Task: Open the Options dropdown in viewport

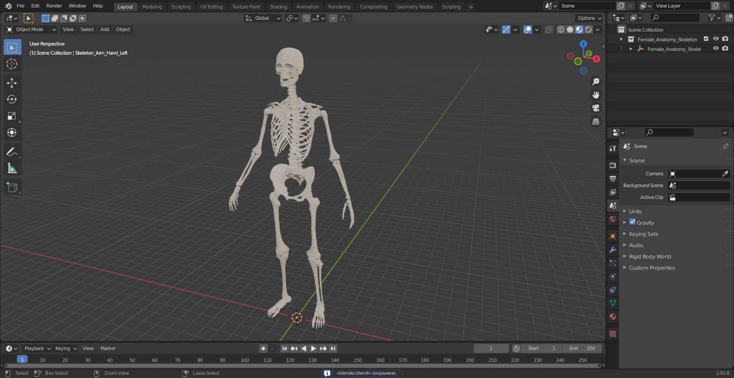Action: 589,18
